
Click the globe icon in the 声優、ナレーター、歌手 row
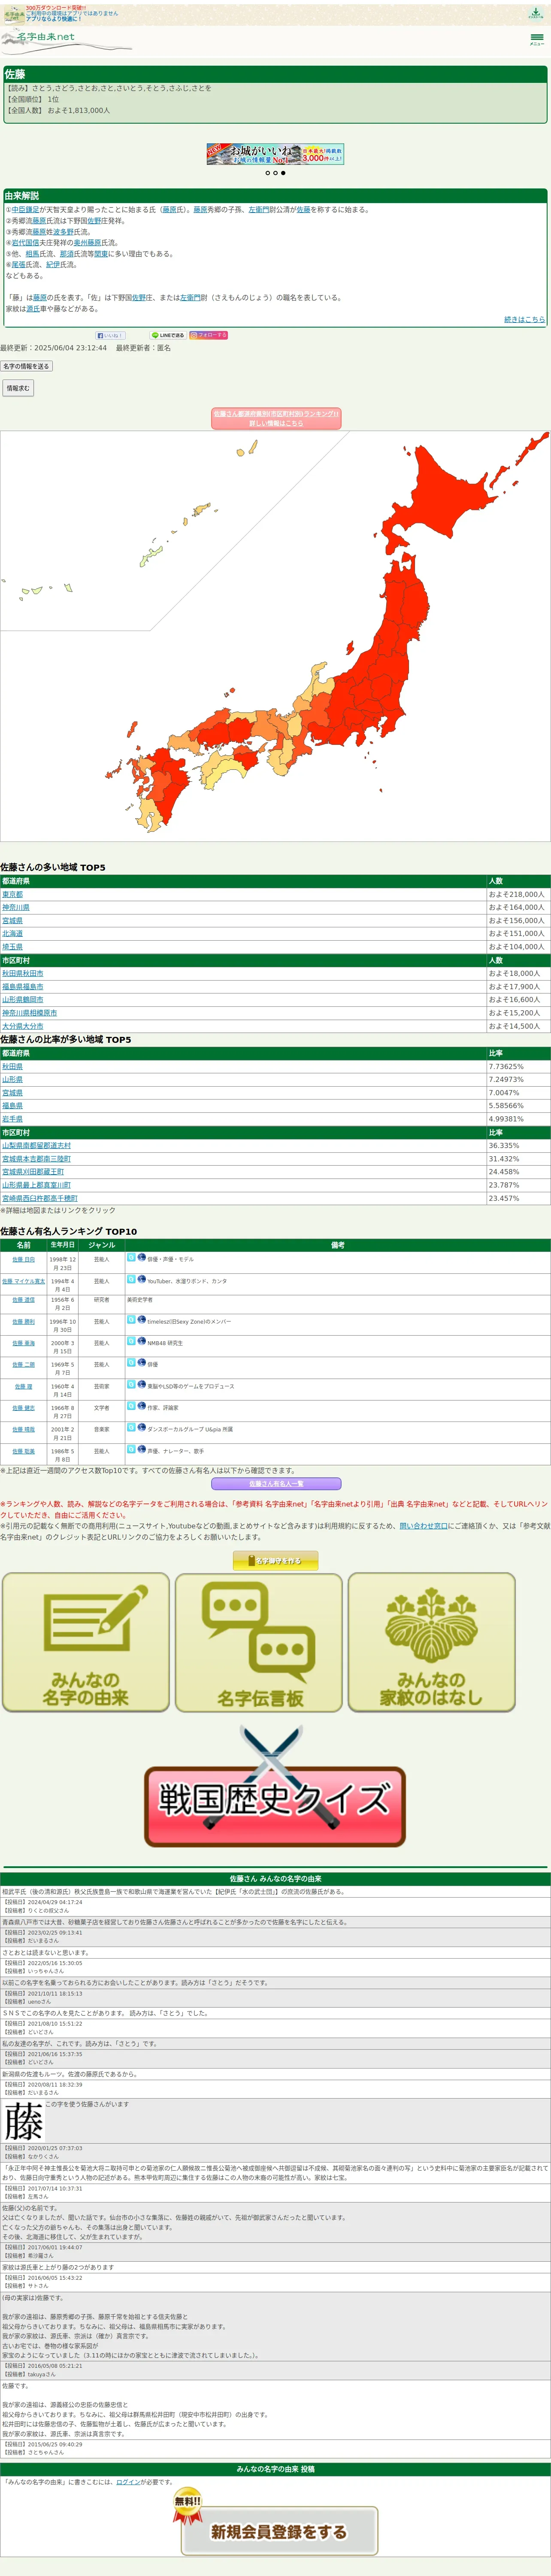pos(141,1449)
